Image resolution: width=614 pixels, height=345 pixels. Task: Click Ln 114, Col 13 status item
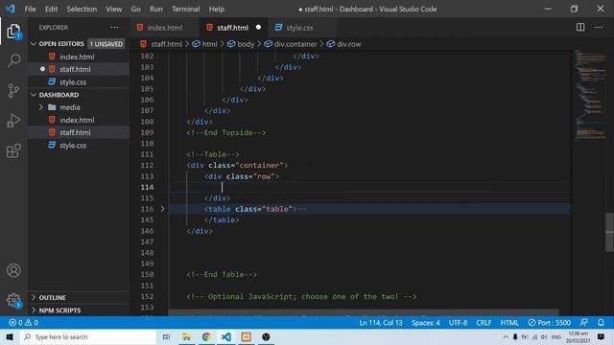click(x=381, y=323)
